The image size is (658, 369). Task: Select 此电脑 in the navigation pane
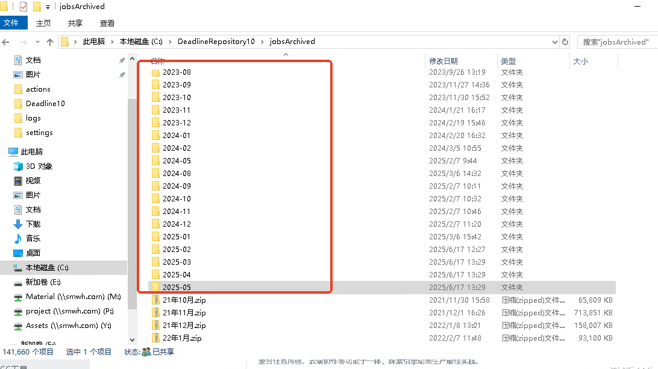pyautogui.click(x=31, y=151)
